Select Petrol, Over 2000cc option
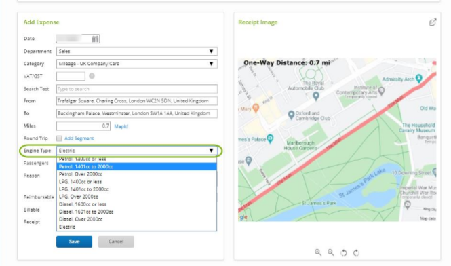This screenshot has width=451, height=266. (x=136, y=174)
